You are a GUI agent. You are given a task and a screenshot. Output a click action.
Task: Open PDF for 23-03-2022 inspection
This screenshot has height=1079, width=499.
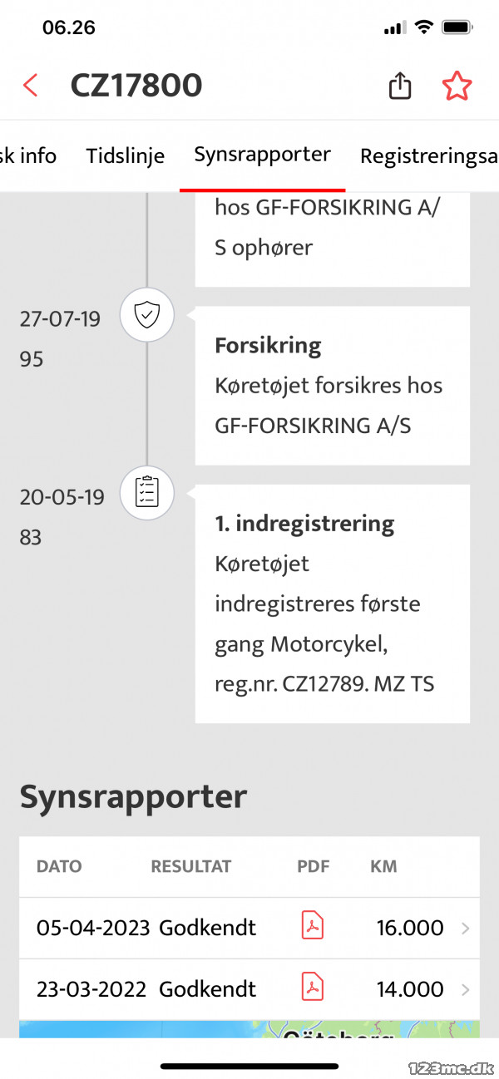(312, 988)
